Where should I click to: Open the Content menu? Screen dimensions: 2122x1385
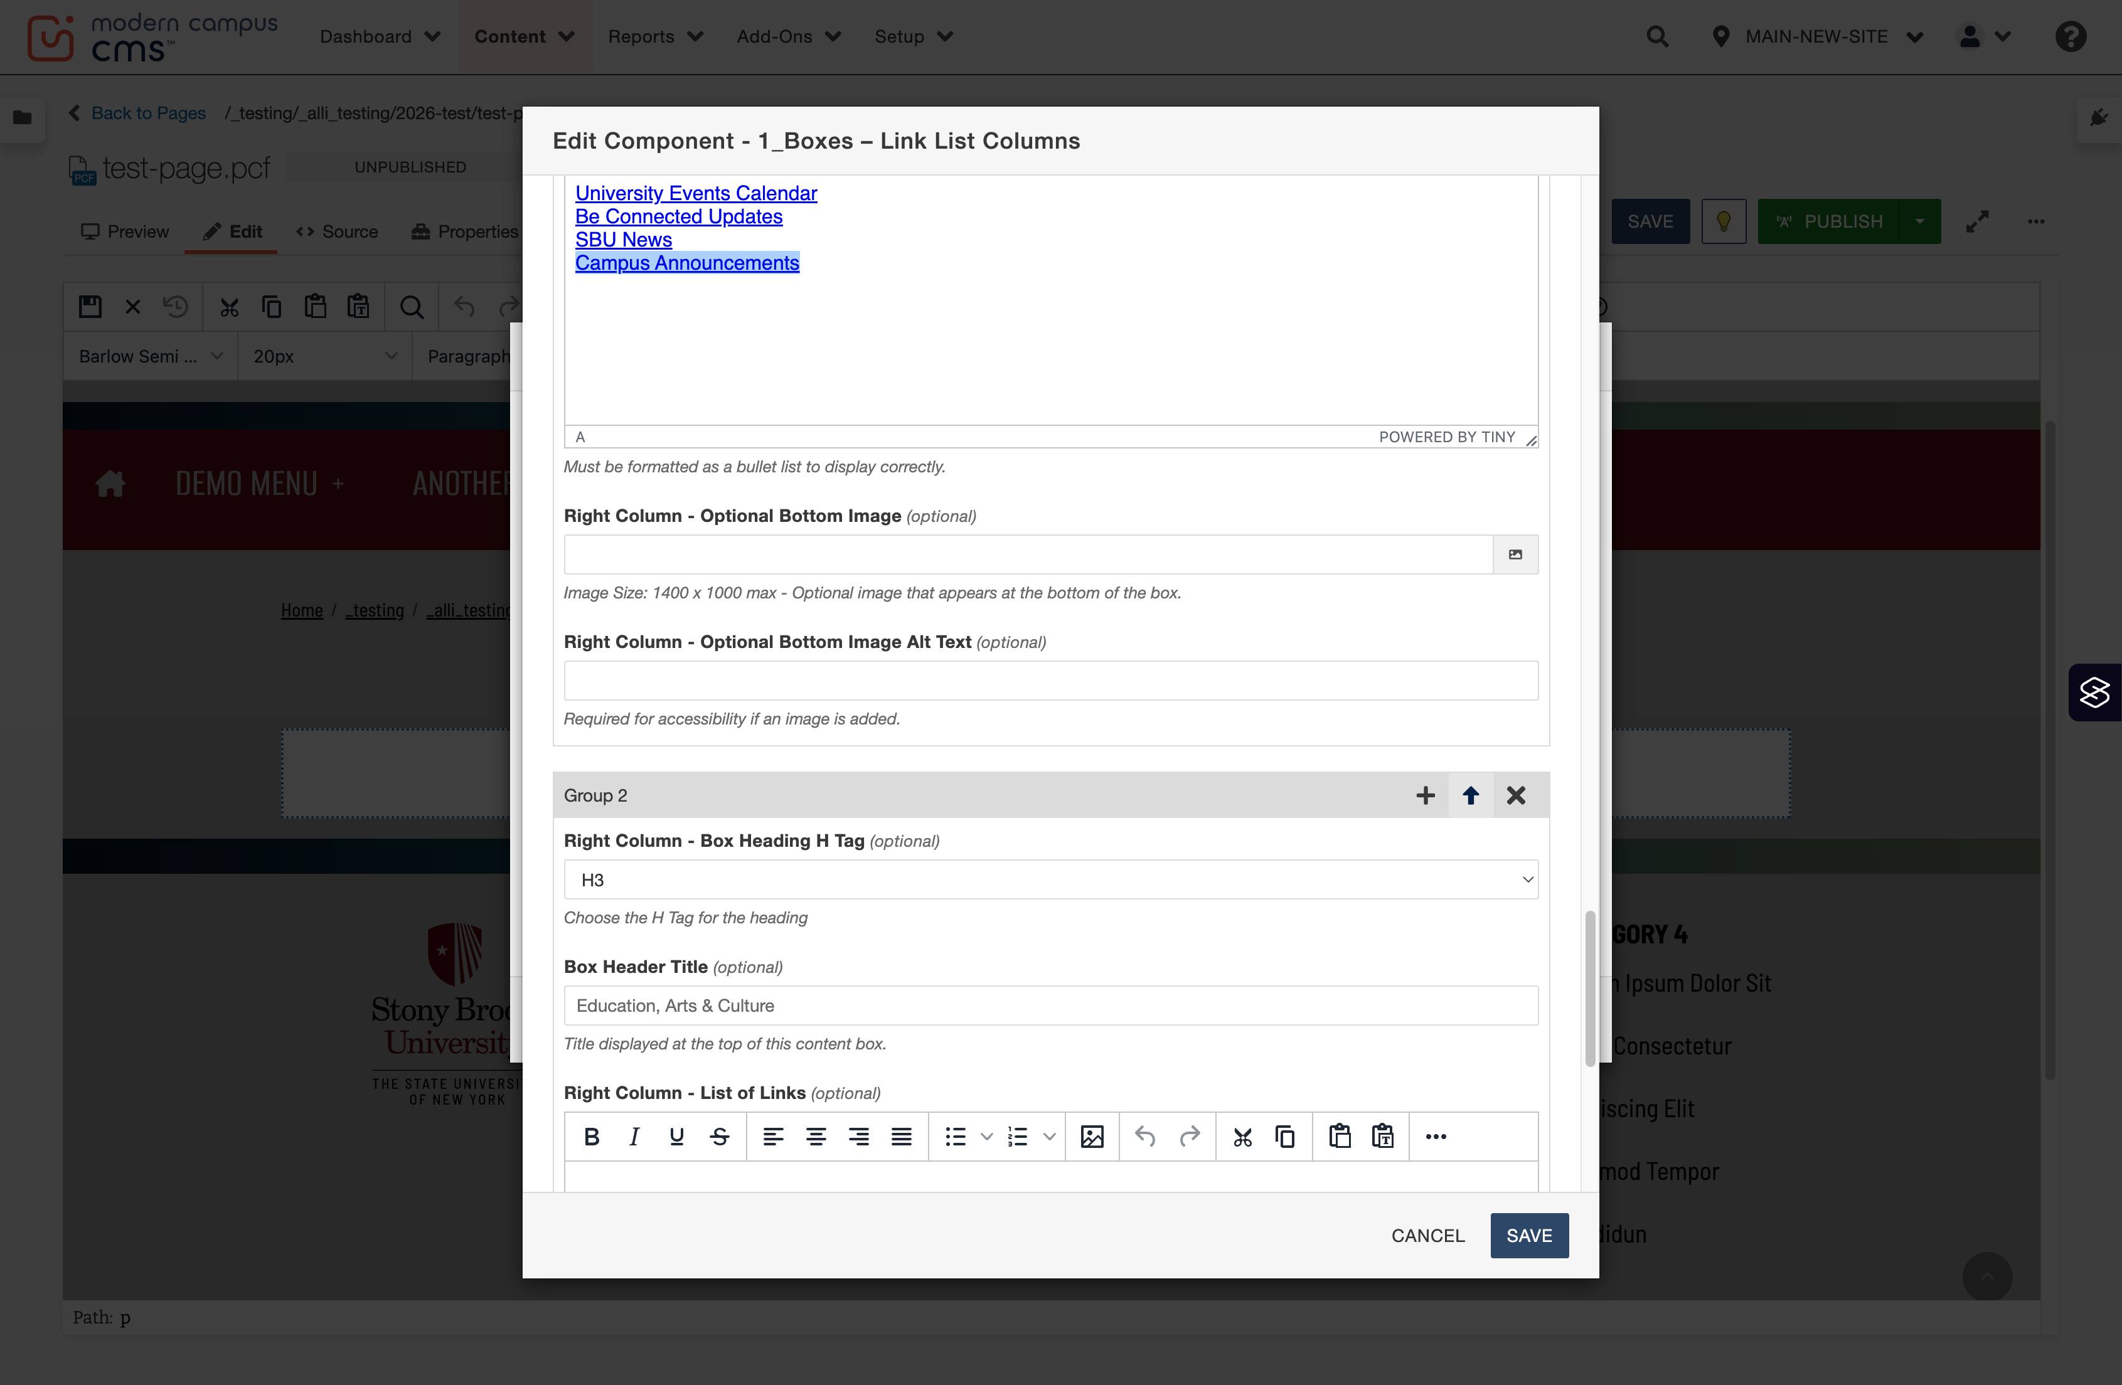(x=525, y=36)
